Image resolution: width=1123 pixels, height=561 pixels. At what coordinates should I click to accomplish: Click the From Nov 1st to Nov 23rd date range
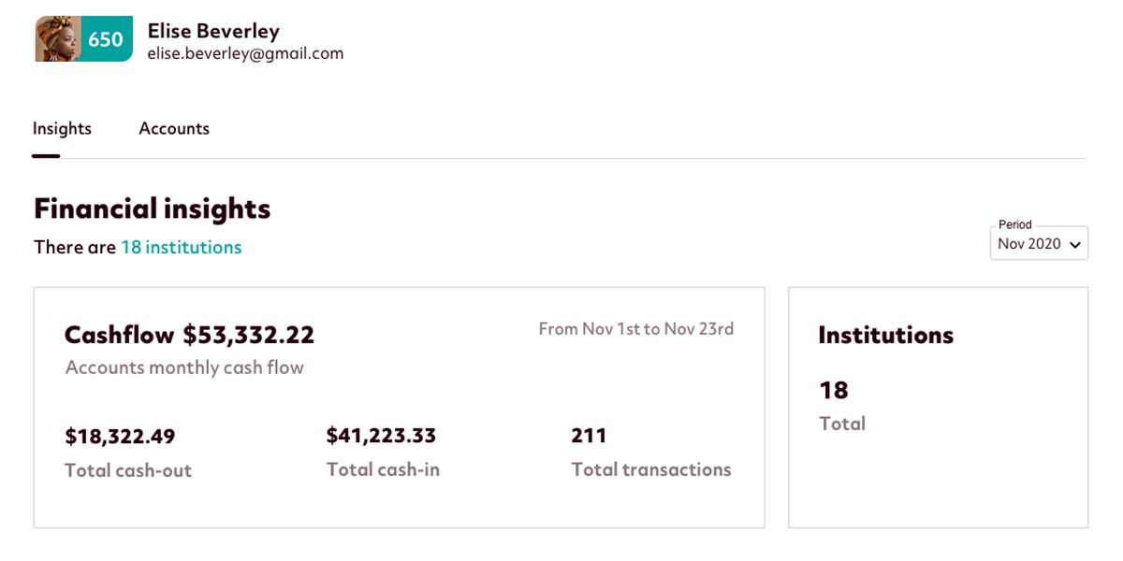(635, 329)
